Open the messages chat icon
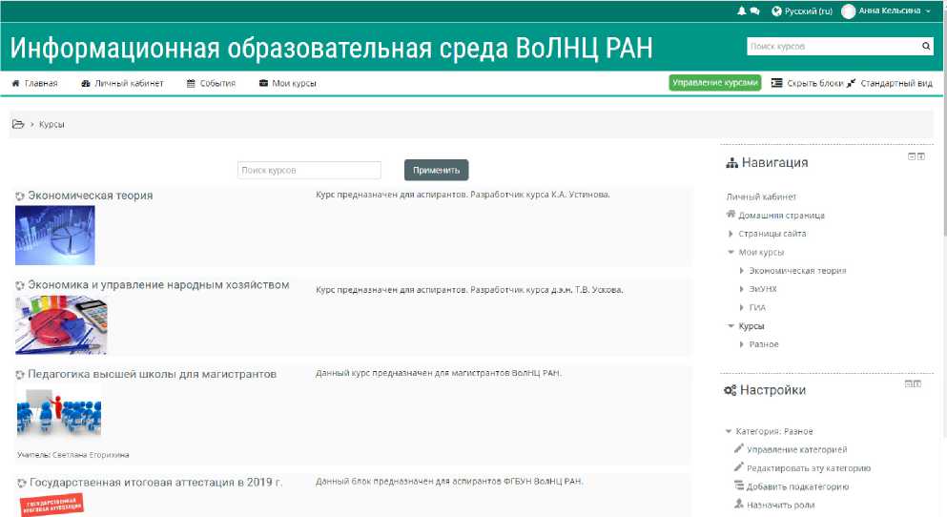This screenshot has width=947, height=517. tap(755, 10)
